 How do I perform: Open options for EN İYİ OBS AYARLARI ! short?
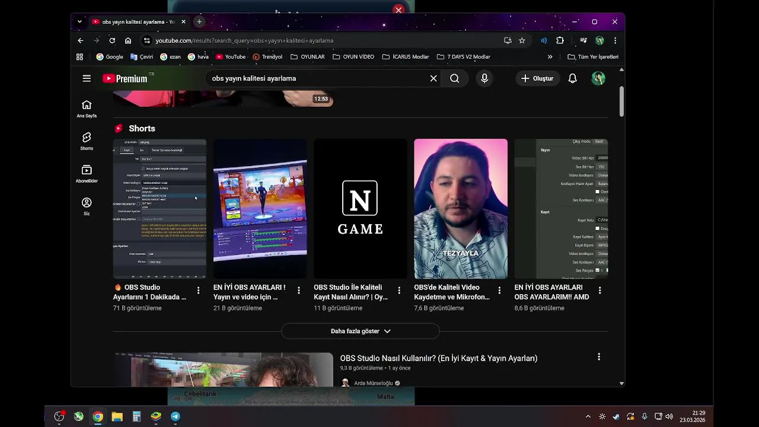click(x=298, y=291)
